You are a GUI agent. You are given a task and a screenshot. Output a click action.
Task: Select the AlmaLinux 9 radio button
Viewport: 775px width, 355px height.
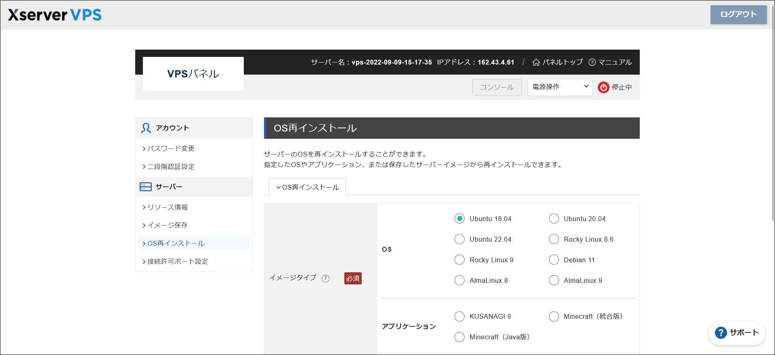[554, 280]
